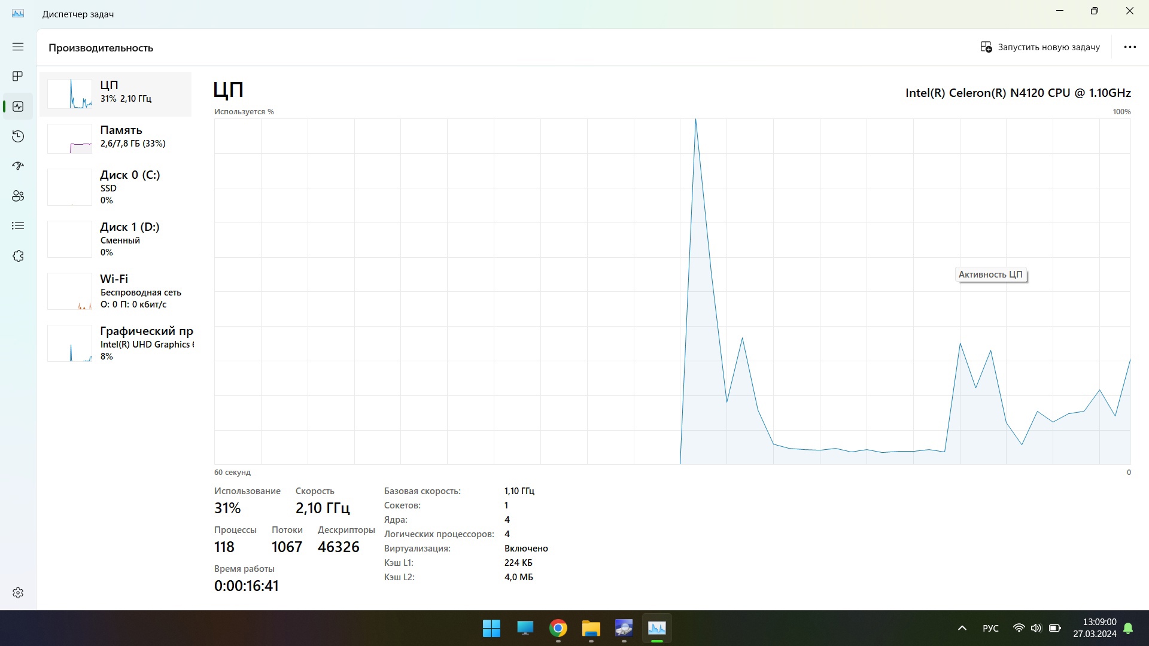Select the Диск 0 (C:) thumbnail
1149x646 pixels.
coord(69,187)
